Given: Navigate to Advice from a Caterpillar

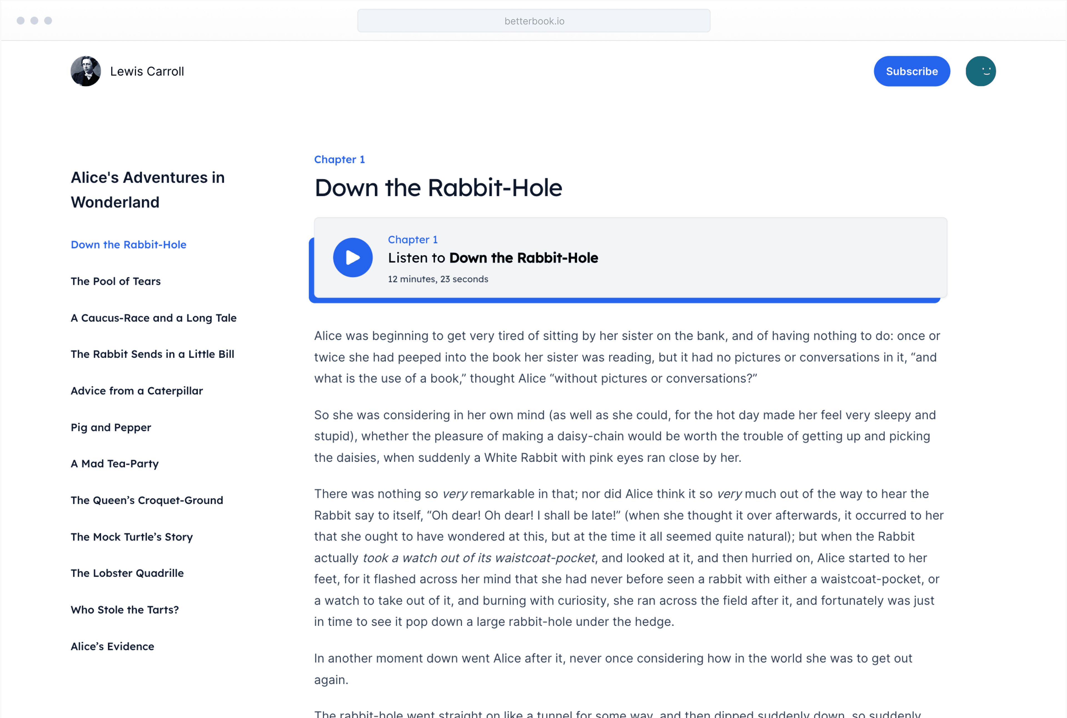Looking at the screenshot, I should coord(136,391).
